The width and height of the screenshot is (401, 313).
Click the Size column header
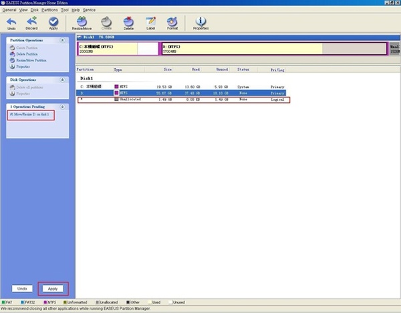point(168,70)
